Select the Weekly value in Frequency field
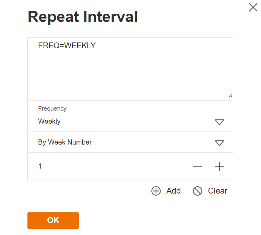Screen dimensions: 261x235 point(49,121)
